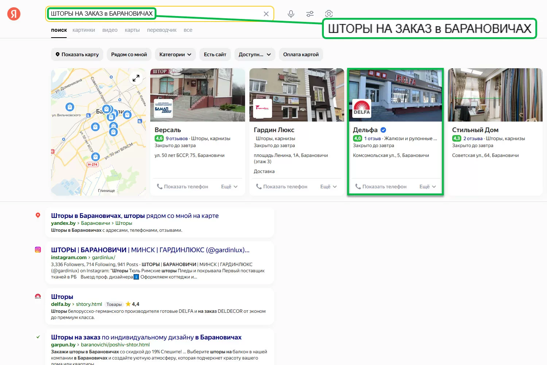Open the 'Доступн...' dropdown filter
Viewport: 547px width, 365px height.
click(255, 54)
